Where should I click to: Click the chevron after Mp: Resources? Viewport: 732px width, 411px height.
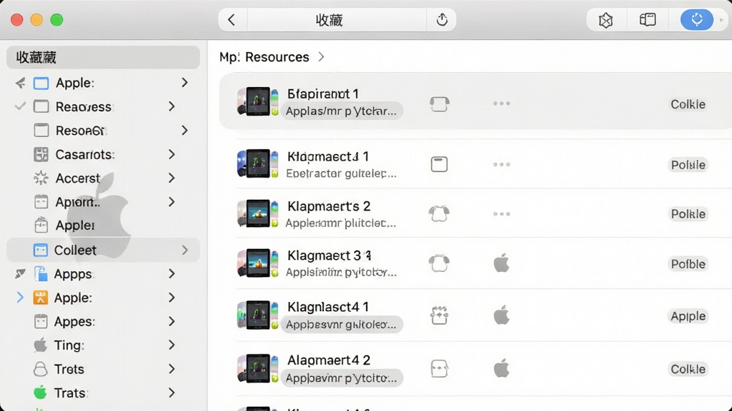tap(321, 57)
